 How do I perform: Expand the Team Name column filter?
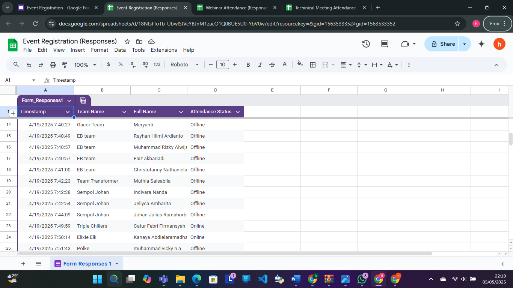click(x=124, y=112)
